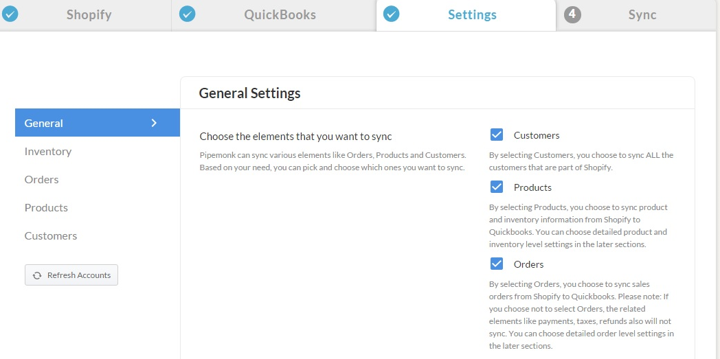Viewport: 720px width, 359px height.
Task: Uncheck the Orders sync checkbox
Action: click(x=497, y=264)
